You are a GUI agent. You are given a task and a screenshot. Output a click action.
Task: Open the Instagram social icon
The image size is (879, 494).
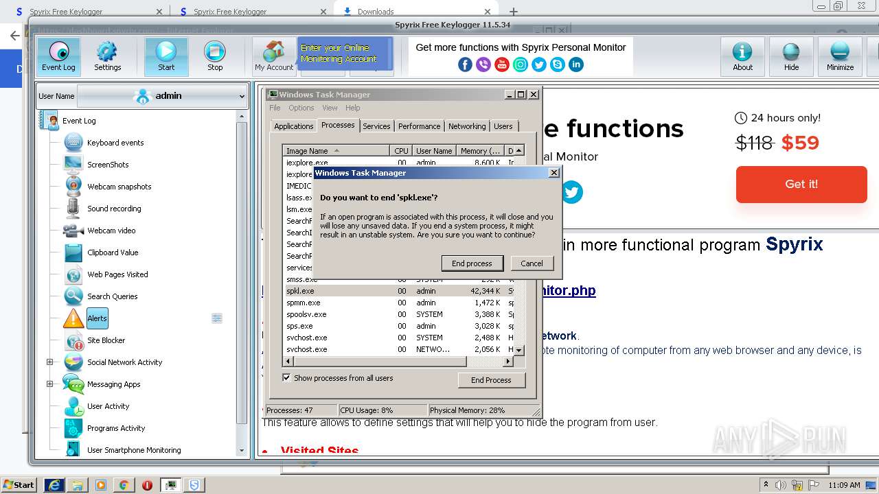[521, 64]
